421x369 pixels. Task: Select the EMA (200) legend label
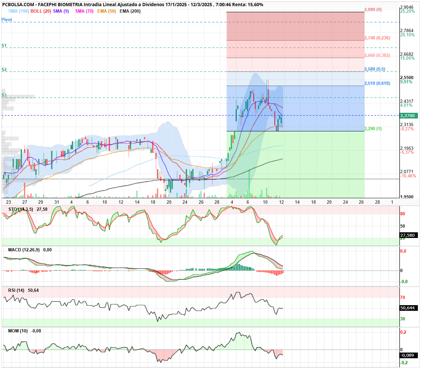click(130, 11)
